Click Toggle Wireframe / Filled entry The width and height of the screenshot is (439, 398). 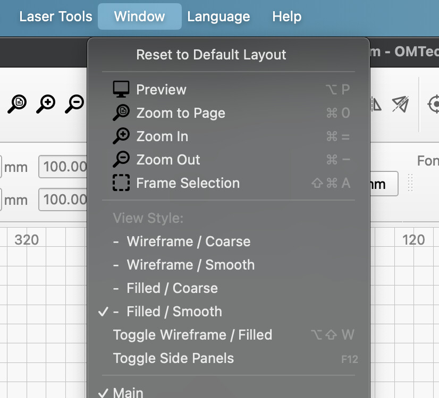(x=192, y=335)
